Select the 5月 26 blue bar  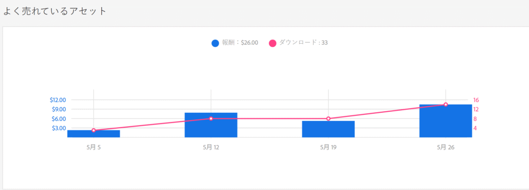(446, 120)
